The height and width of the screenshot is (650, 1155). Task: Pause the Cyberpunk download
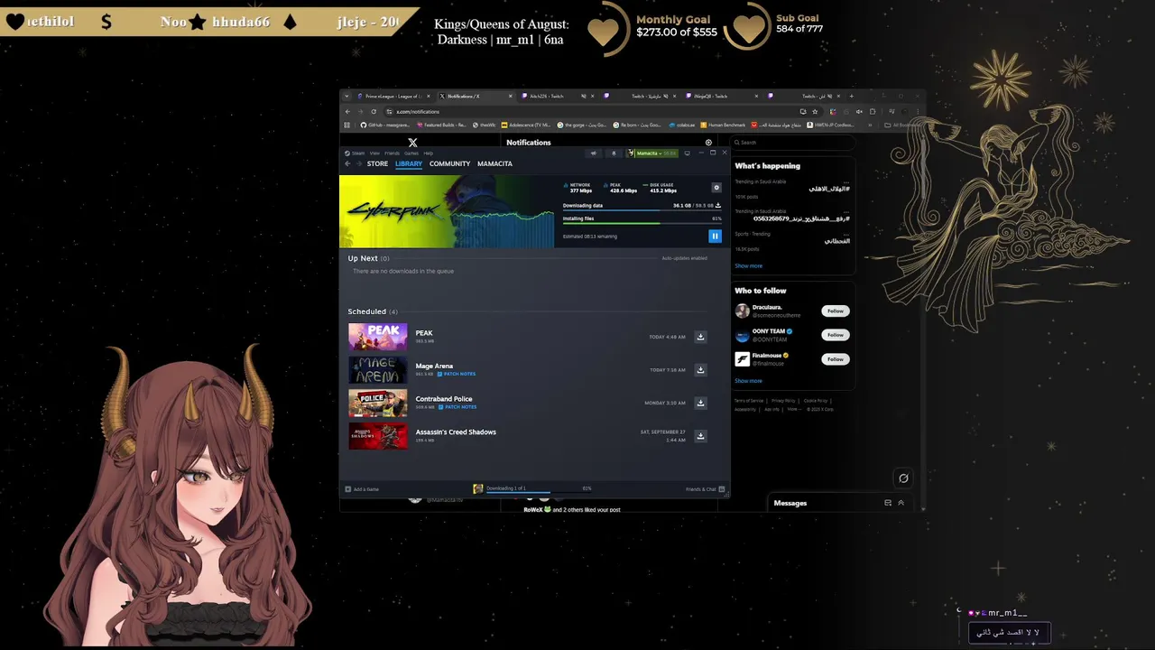(715, 237)
